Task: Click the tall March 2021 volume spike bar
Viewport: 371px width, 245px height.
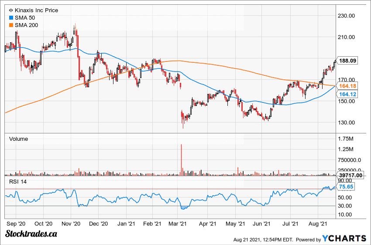Action: pyautogui.click(x=181, y=160)
